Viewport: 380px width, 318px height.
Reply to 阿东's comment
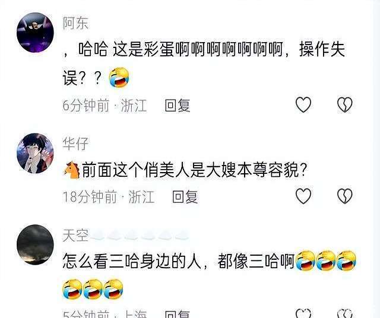point(178,106)
